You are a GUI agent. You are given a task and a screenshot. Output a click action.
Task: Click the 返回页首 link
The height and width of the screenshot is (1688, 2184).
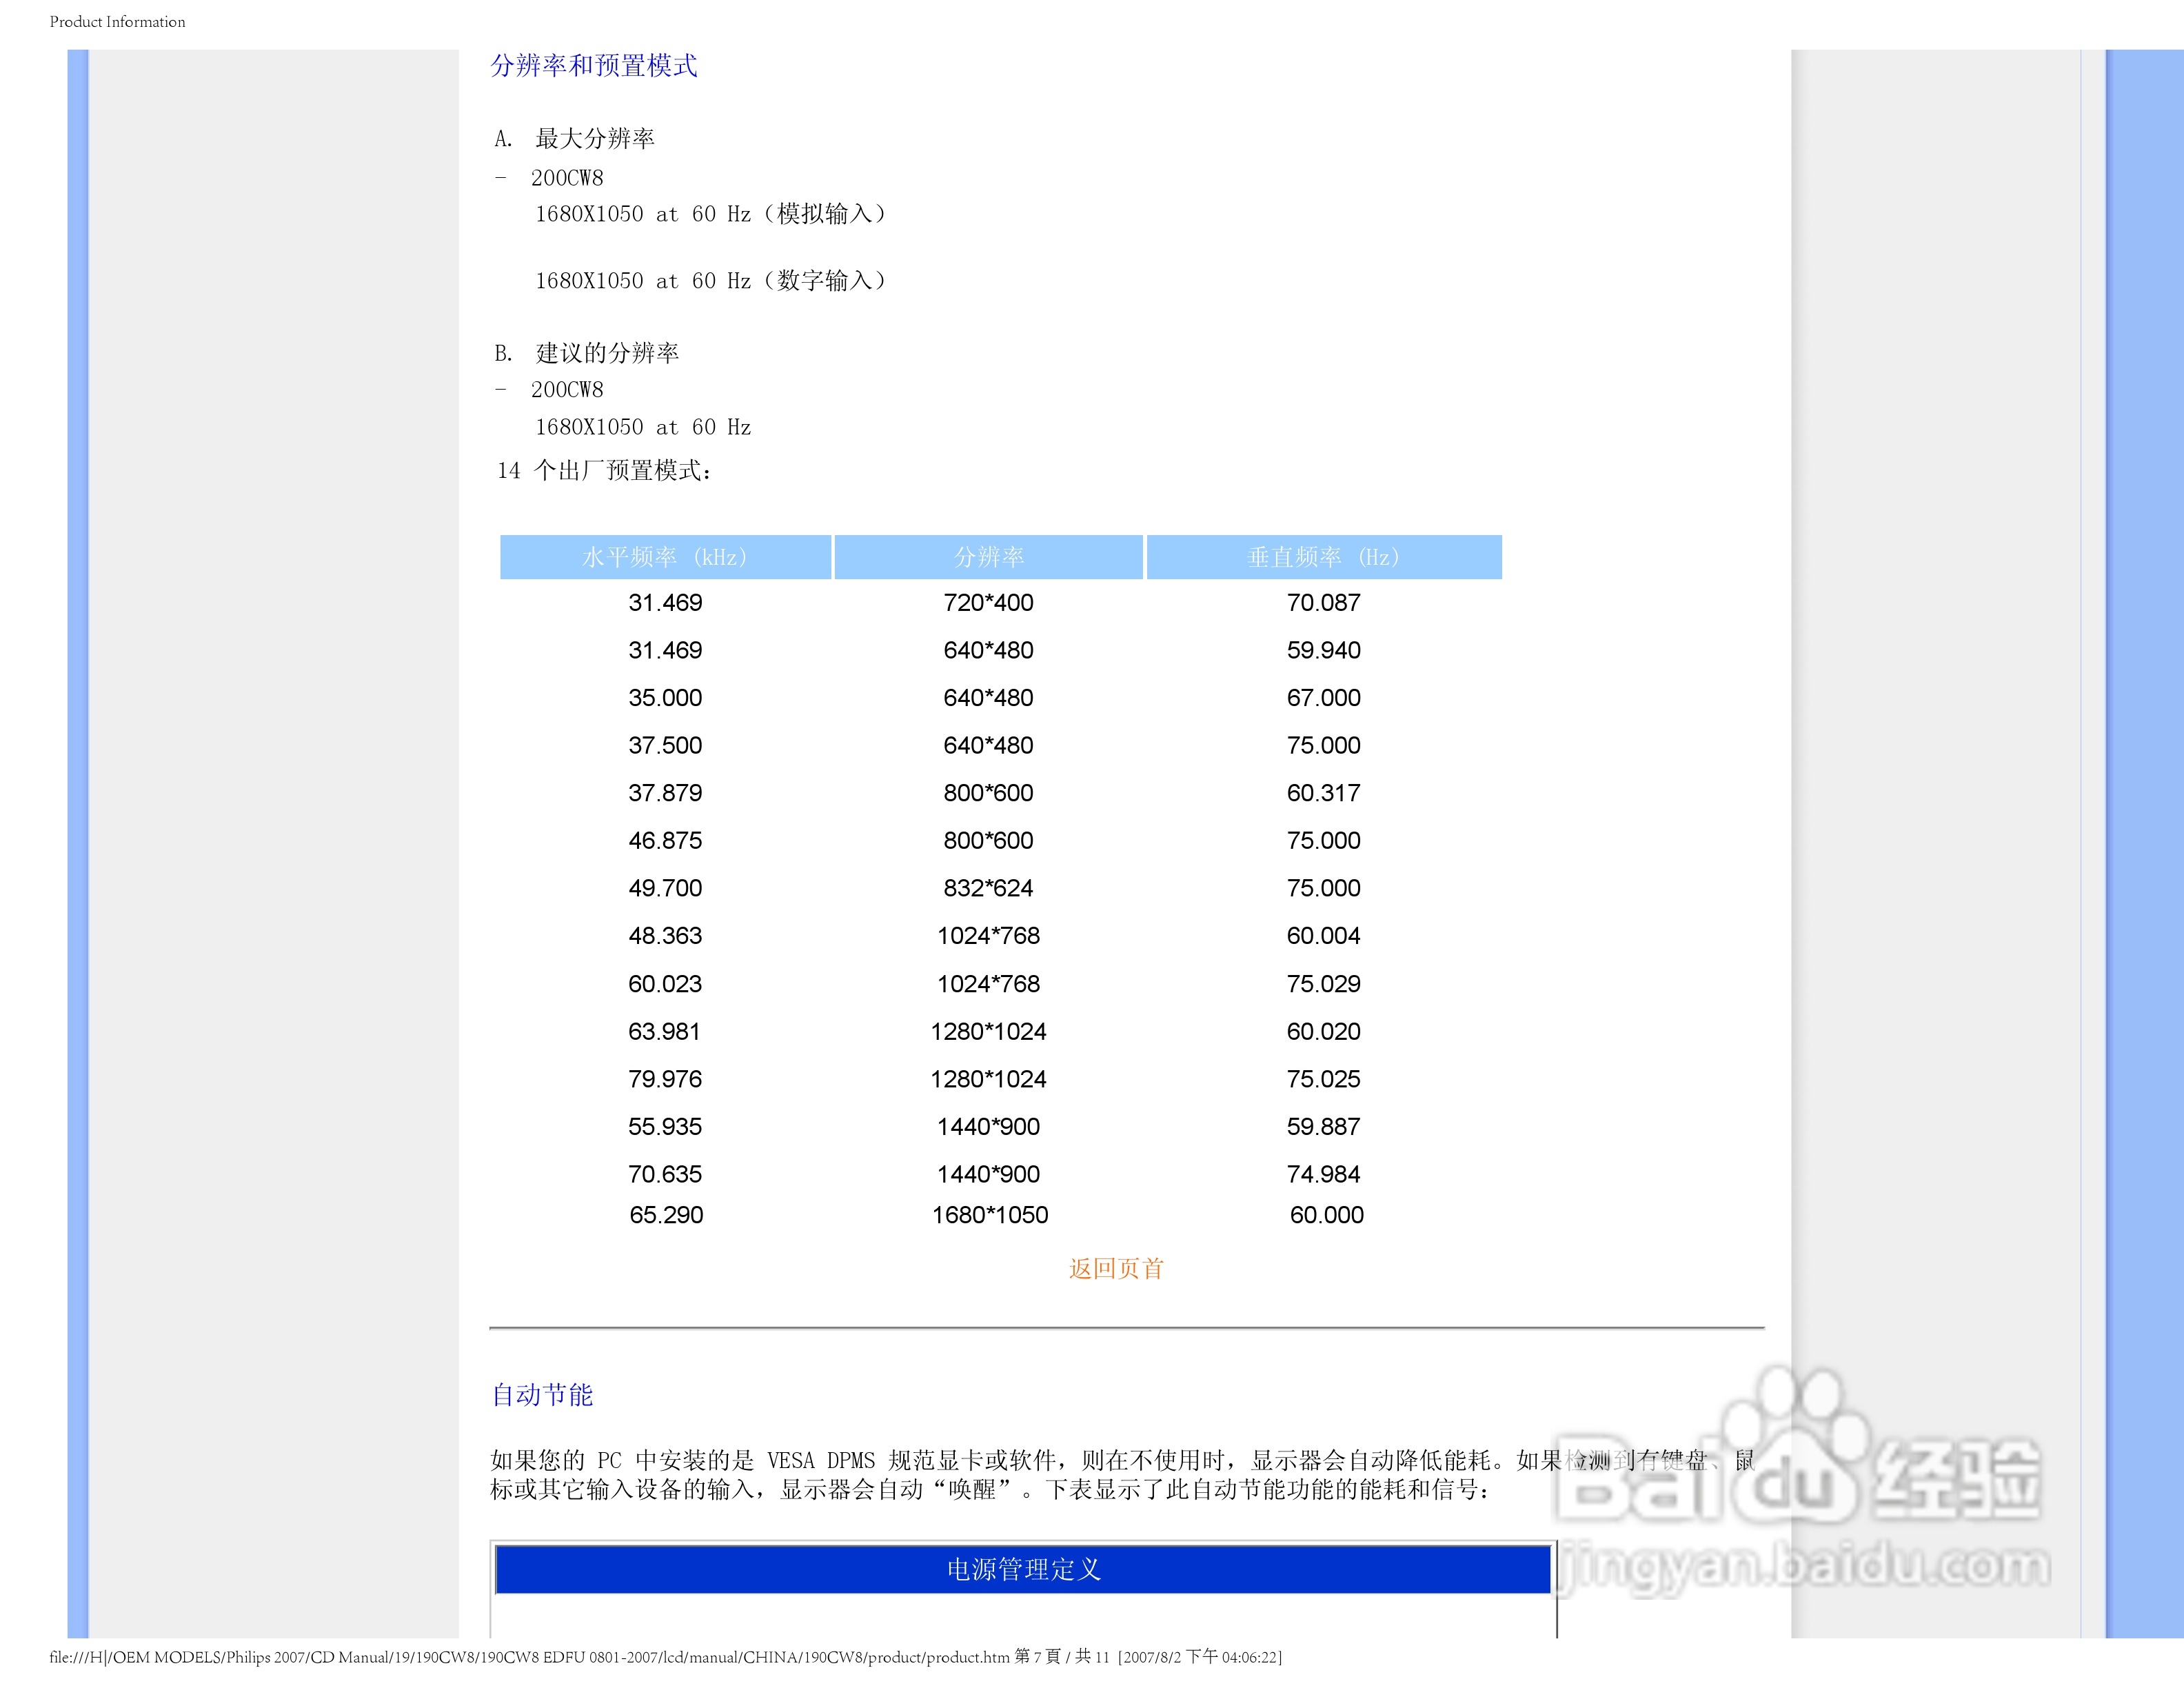[1115, 1268]
